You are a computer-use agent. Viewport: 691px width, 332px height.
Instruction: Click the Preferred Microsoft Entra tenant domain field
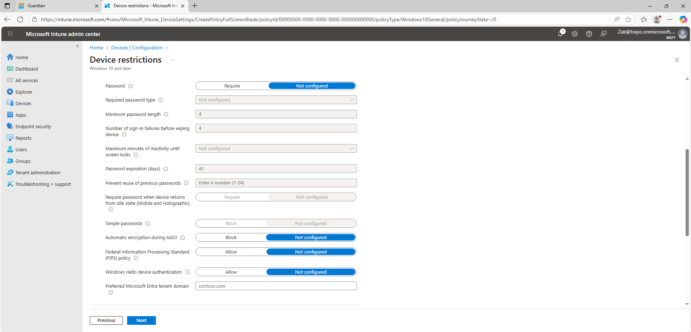pyautogui.click(x=276, y=286)
